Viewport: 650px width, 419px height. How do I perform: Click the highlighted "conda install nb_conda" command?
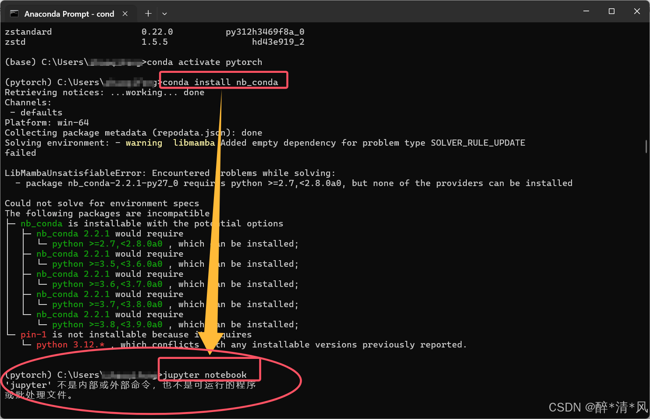click(224, 82)
